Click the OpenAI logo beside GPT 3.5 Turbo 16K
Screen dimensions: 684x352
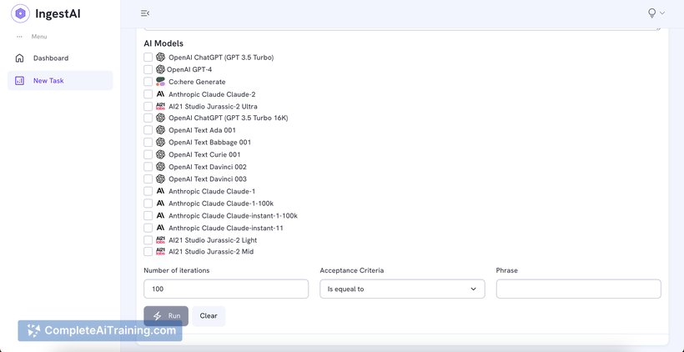160,118
